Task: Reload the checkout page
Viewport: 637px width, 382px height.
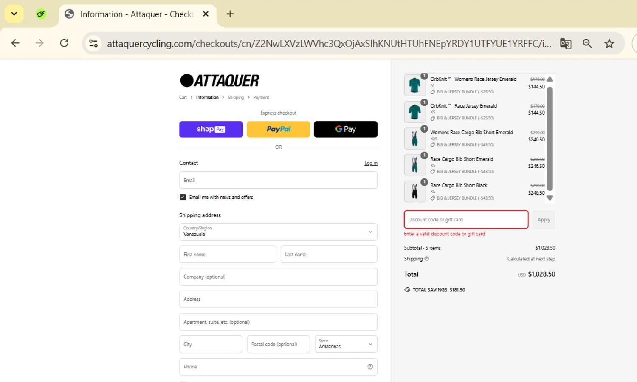Action: pyautogui.click(x=64, y=43)
